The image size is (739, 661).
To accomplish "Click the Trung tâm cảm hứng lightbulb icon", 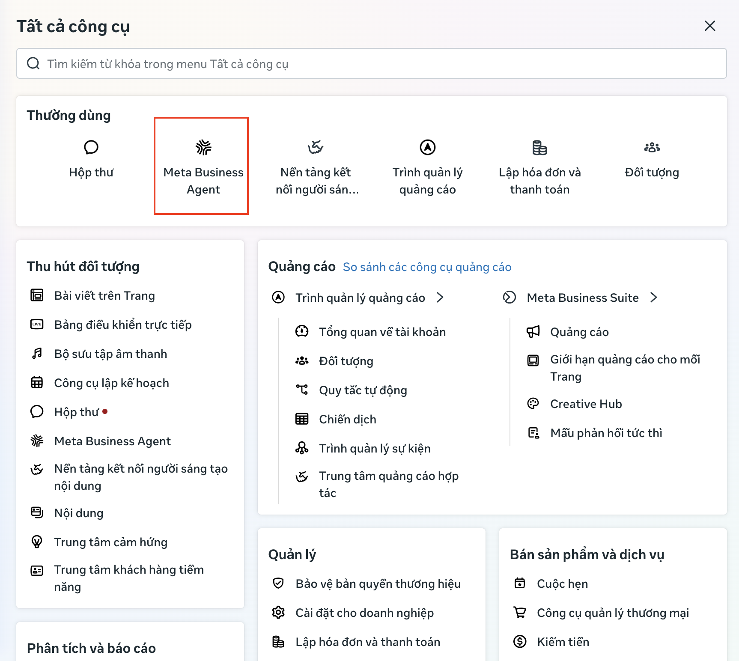I will (x=37, y=542).
